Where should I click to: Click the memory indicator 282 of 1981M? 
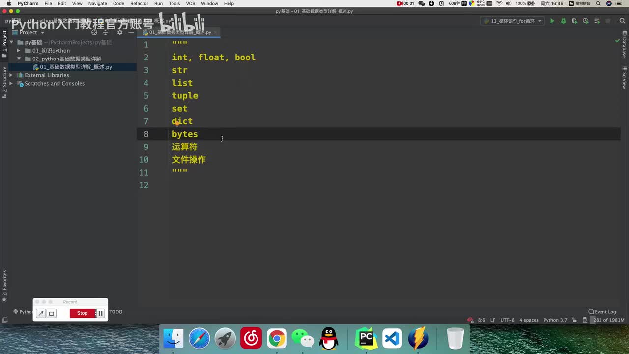pyautogui.click(x=608, y=320)
